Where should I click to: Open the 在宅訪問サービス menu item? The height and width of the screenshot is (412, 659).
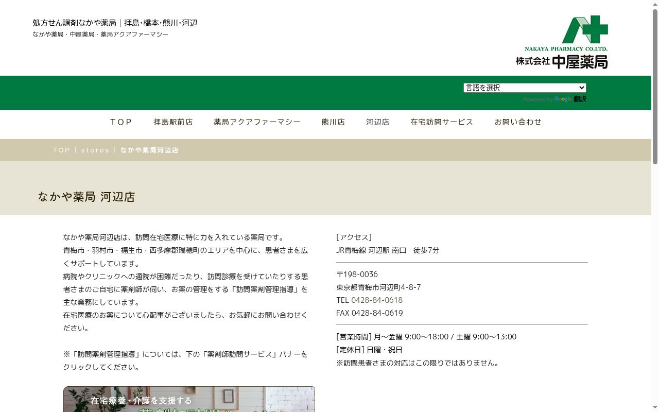pyautogui.click(x=442, y=122)
